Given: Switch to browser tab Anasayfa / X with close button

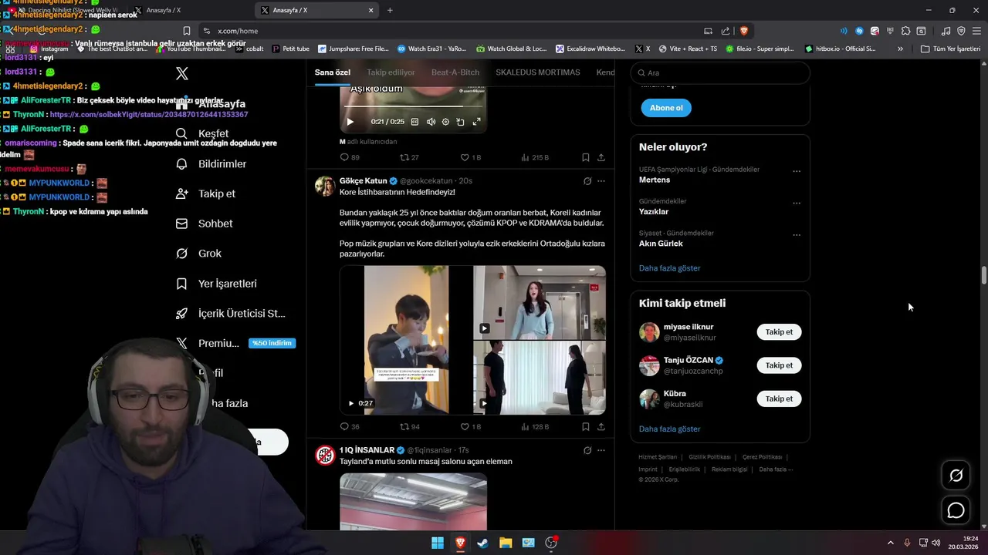Looking at the screenshot, I should click(317, 10).
